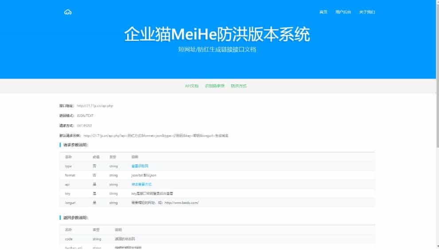This screenshot has height=250, width=439.
Task: Click the 查看识别码 link in type row
Action: (140, 166)
